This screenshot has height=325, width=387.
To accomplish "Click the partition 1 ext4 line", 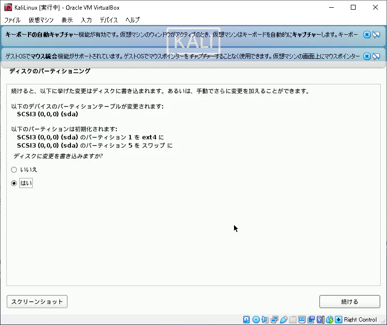I will [x=90, y=137].
